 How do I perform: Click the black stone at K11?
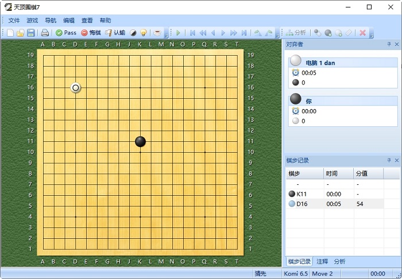pos(140,141)
